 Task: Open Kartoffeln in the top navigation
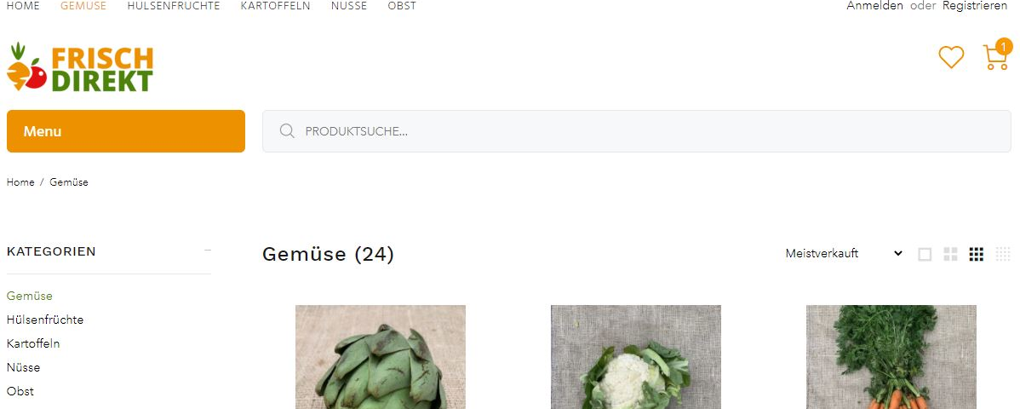coord(275,6)
